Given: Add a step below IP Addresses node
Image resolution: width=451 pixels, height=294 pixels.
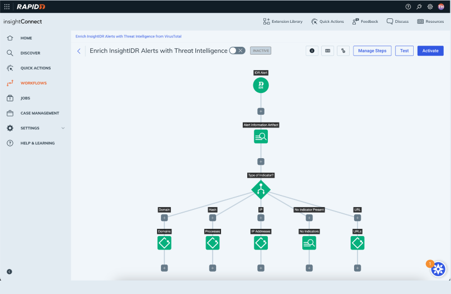Looking at the screenshot, I should pyautogui.click(x=261, y=268).
